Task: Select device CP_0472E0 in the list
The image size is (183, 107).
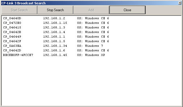Action: point(12,23)
